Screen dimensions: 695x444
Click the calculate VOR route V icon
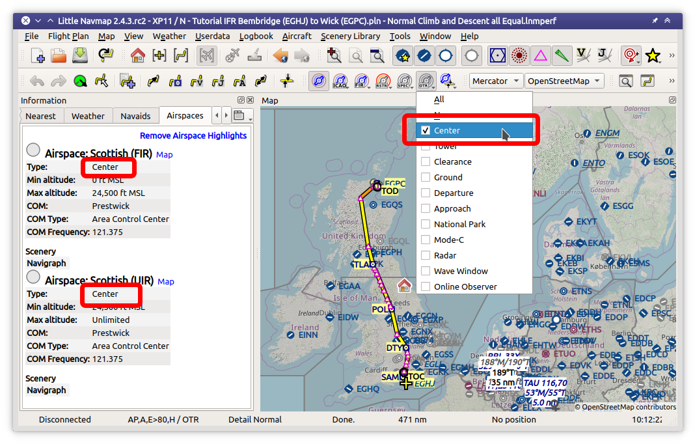click(x=197, y=81)
